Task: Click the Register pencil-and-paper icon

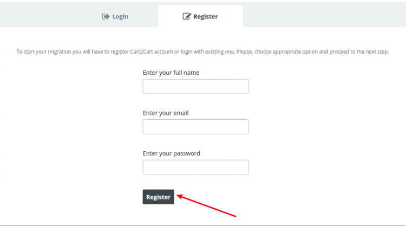Action: pyautogui.click(x=187, y=16)
